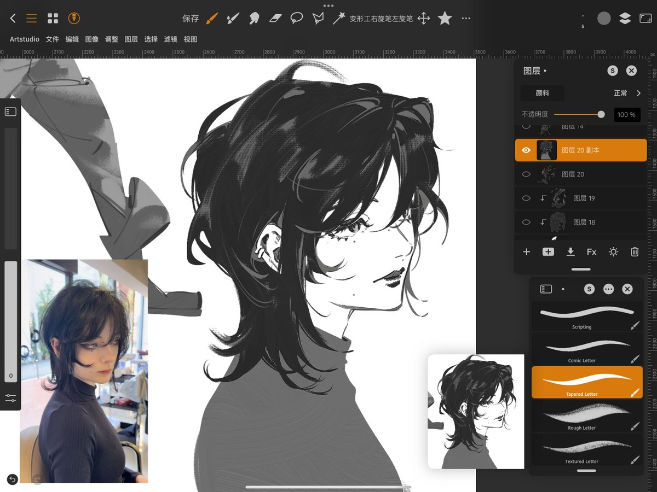Open the orange hamburger menu
657x492 pixels.
pos(32,18)
